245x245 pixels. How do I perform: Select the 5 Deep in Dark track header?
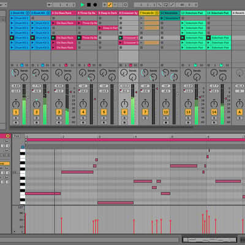coord(108,13)
